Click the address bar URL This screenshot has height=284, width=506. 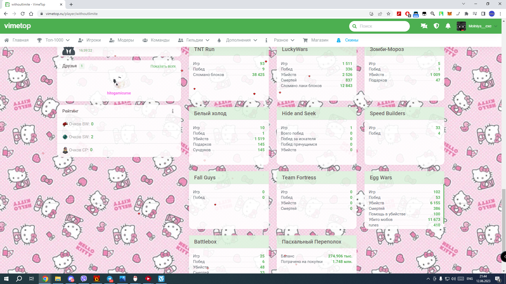click(x=72, y=14)
